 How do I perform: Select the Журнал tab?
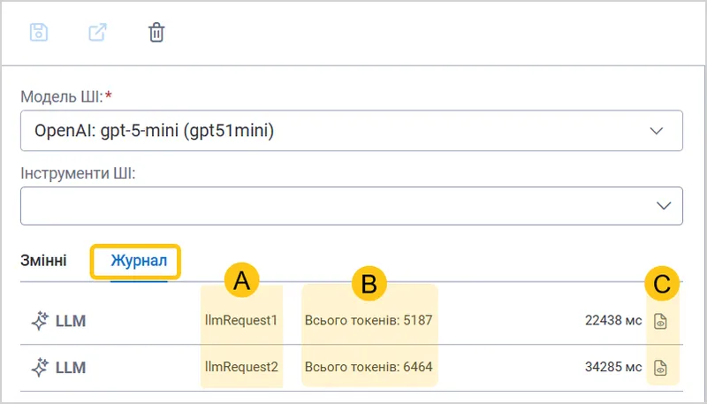pos(139,261)
